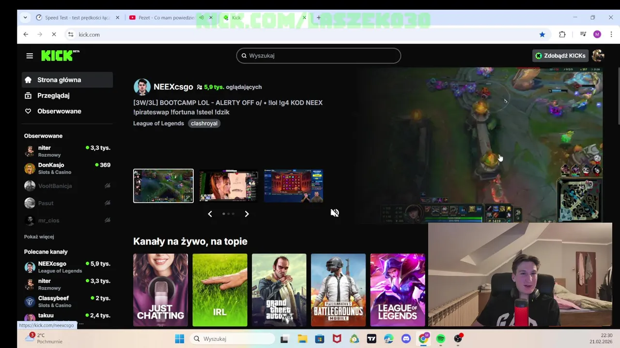This screenshot has width=620, height=348.
Task: Open Microsoft Store from taskbar
Action: (319, 339)
